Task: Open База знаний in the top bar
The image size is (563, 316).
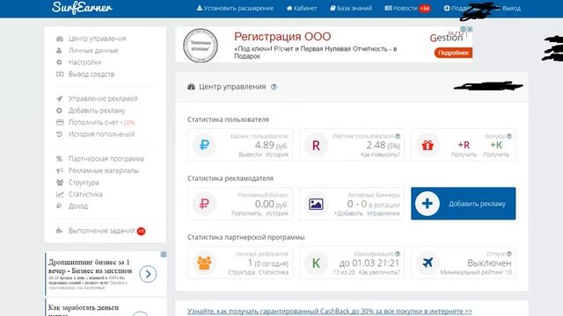Action: click(x=351, y=8)
